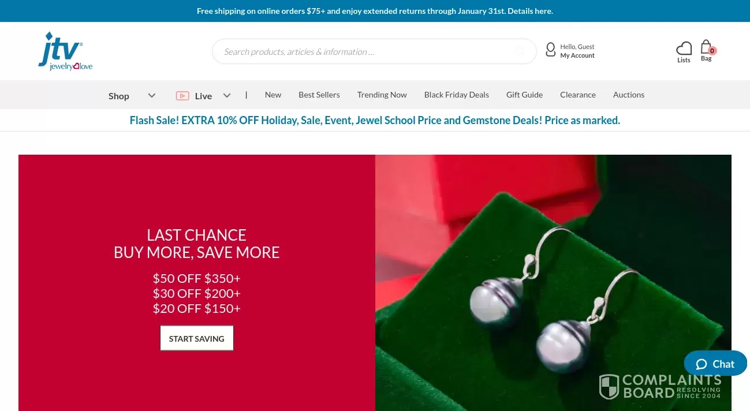Click the START SAVING button
The height and width of the screenshot is (411, 750).
197,338
